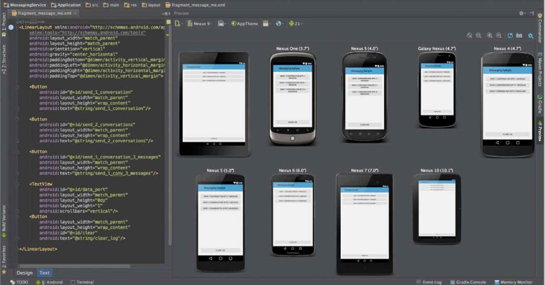Toggle the Gradle side panel

coord(540,103)
